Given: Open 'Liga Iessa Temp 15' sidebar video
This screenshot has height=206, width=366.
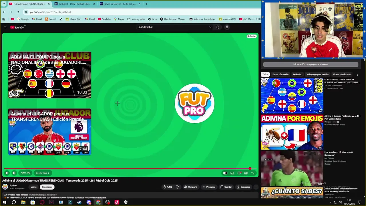Looking at the screenshot, I should [x=292, y=169].
